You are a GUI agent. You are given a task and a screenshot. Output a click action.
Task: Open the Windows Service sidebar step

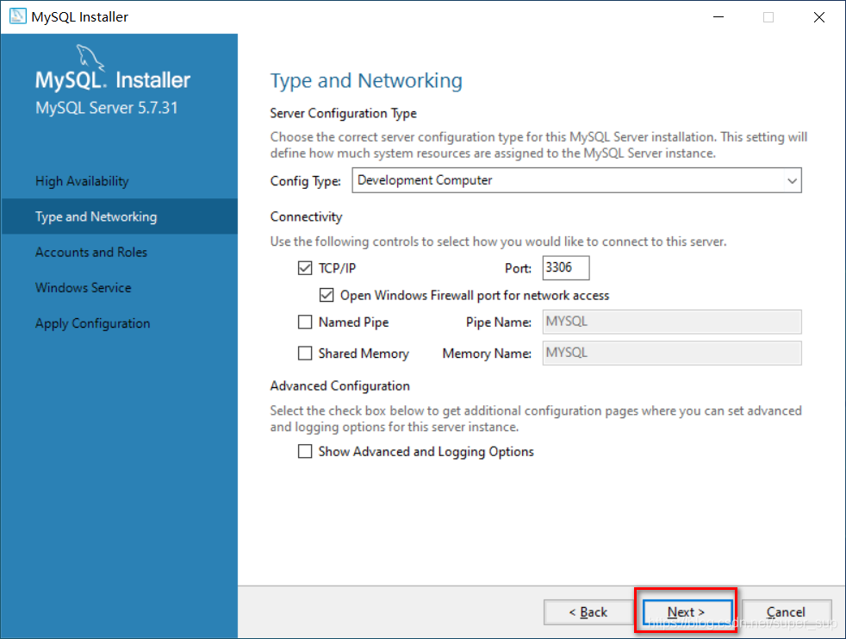pyautogui.click(x=119, y=288)
